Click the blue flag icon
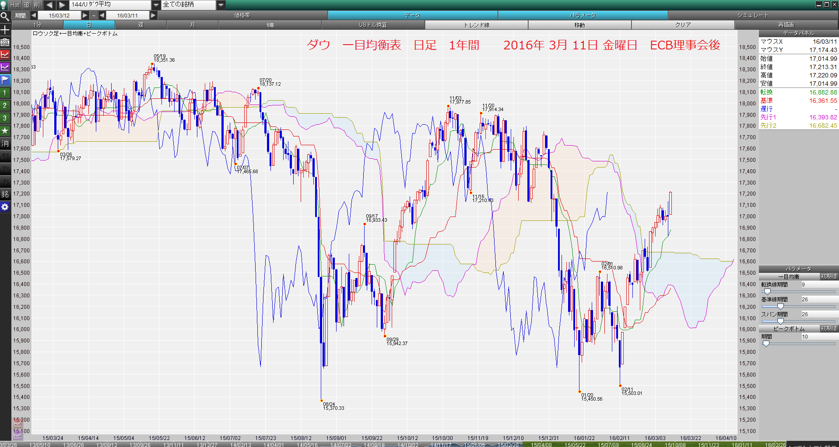Viewport: 839px width, 447px height. 5,80
